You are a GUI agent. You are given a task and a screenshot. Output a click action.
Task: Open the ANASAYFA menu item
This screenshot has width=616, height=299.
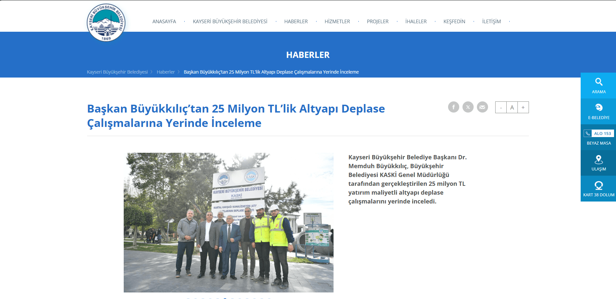[x=164, y=21]
